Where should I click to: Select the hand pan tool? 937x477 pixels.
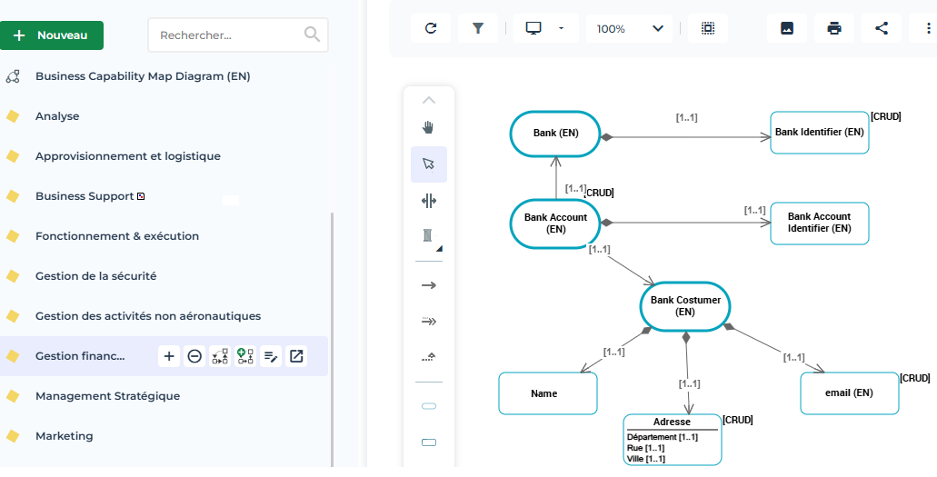tap(429, 126)
